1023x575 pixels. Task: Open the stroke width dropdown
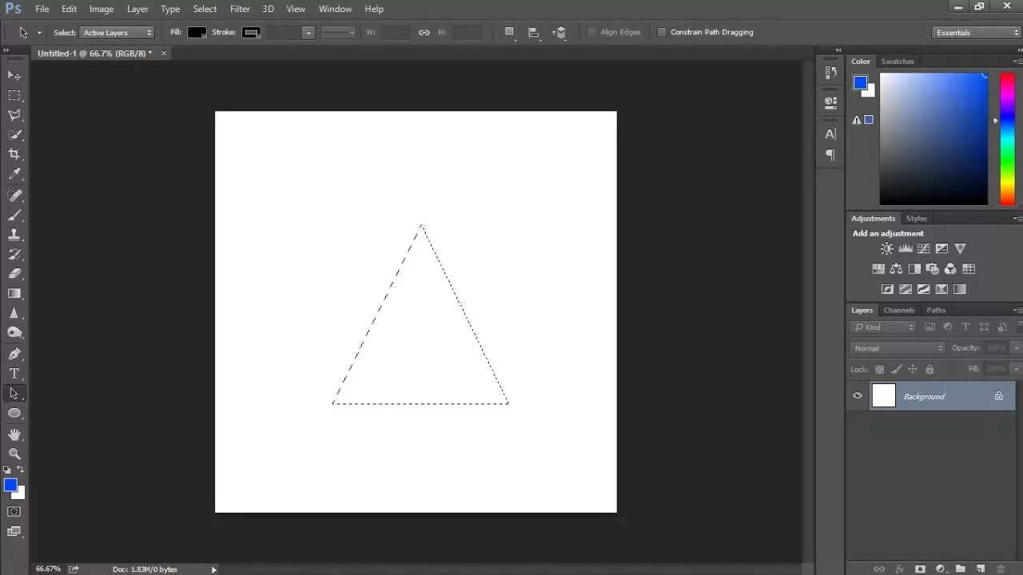pos(308,33)
